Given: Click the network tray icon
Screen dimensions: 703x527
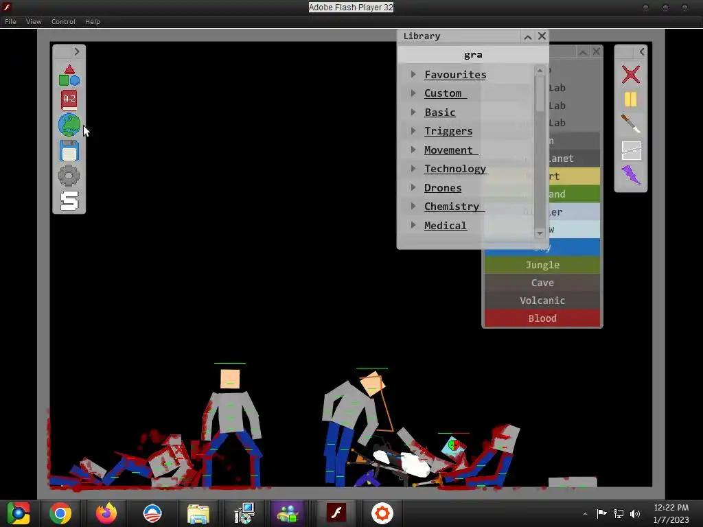Looking at the screenshot, I should (x=619, y=514).
